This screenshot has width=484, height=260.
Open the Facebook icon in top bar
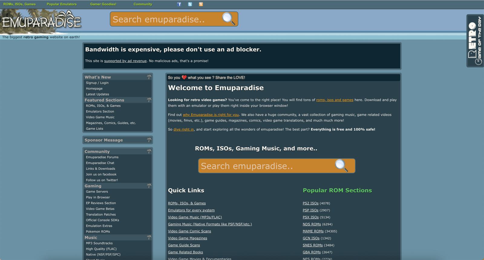click(x=179, y=4)
